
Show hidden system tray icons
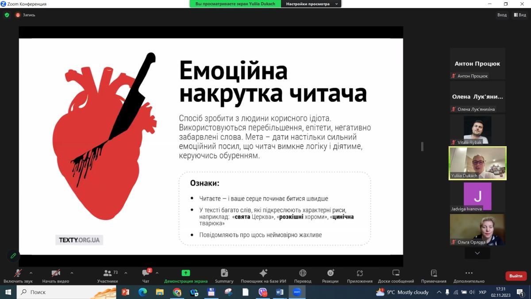pos(439,292)
